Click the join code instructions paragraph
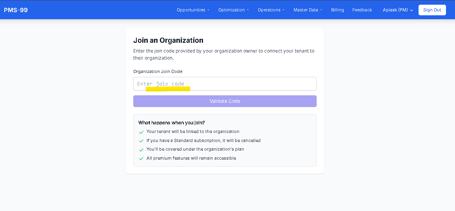Viewport: 455px width, 211px height. click(224, 55)
